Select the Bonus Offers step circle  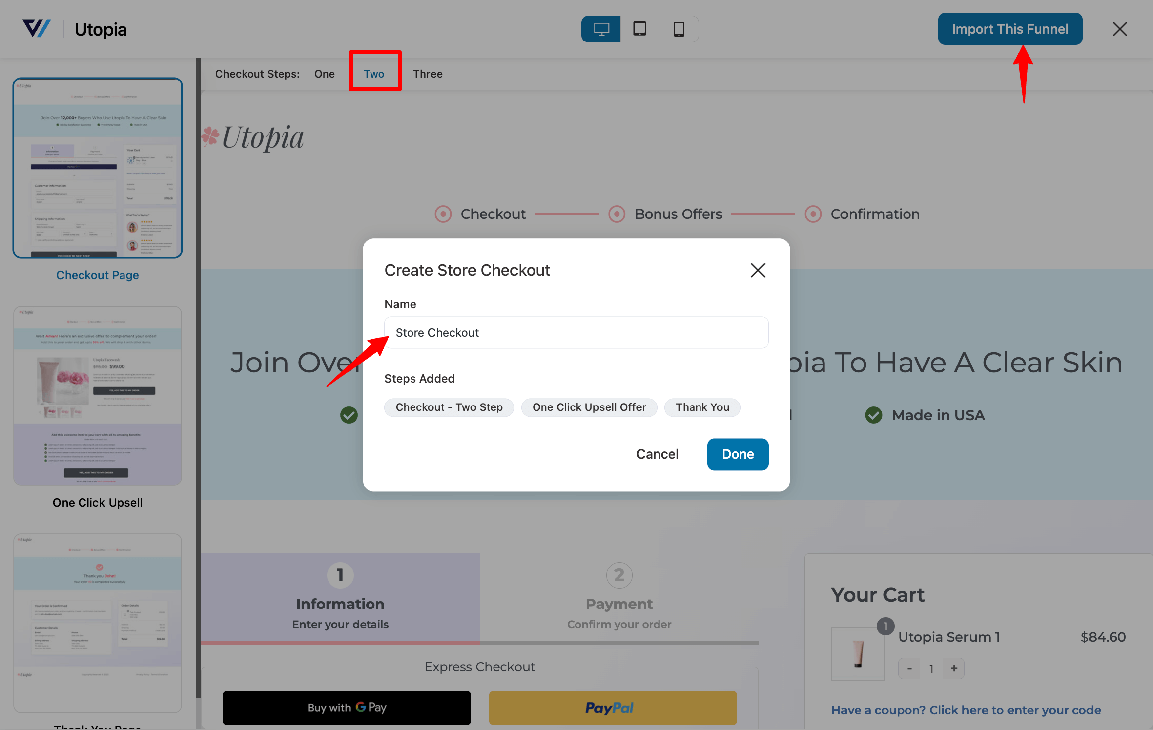coord(617,214)
